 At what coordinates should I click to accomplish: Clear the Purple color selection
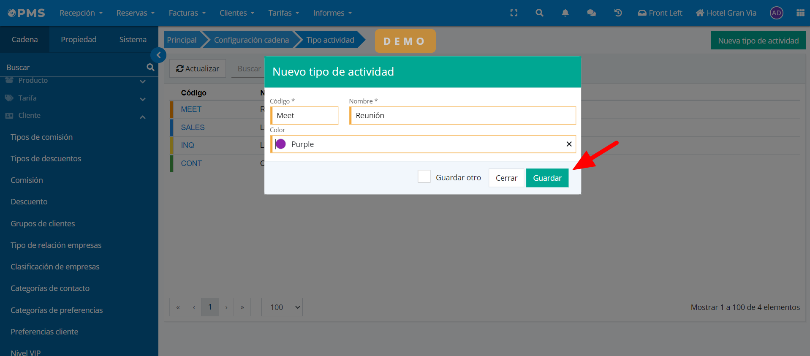point(569,144)
